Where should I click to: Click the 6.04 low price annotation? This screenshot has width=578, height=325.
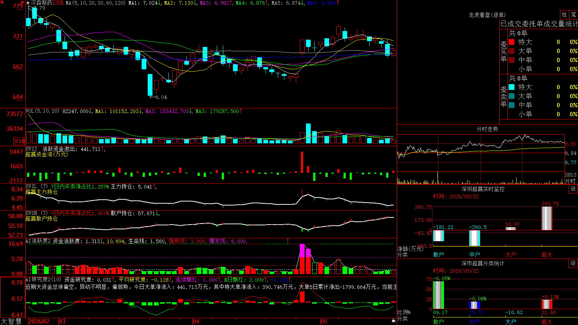(x=161, y=97)
